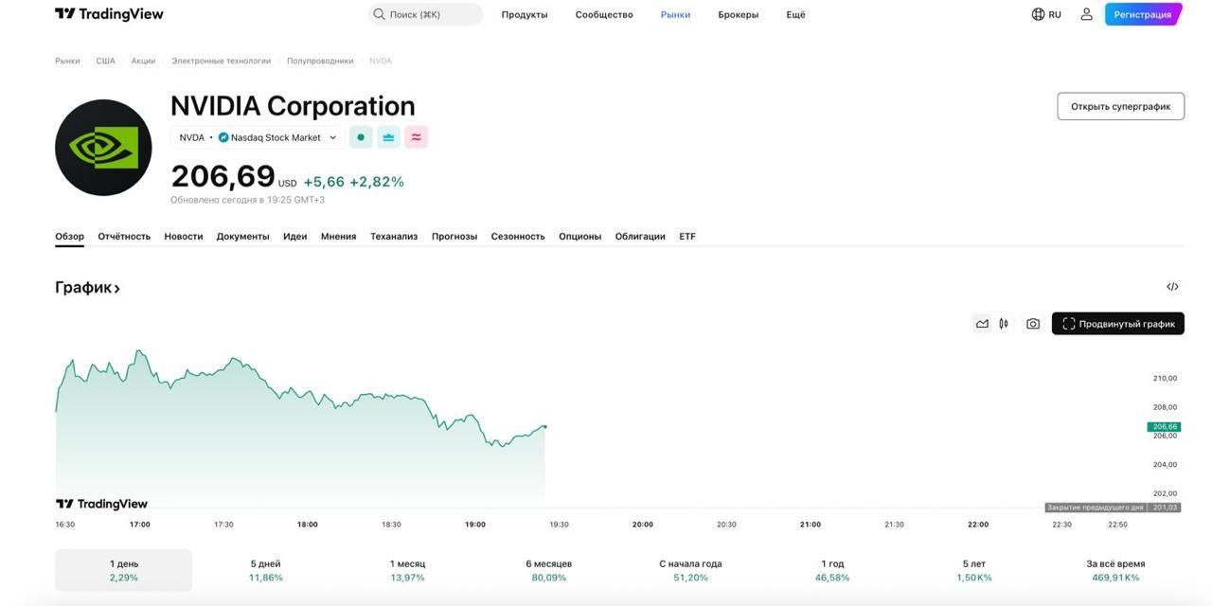The width and height of the screenshot is (1212, 606).
Task: Open the RU language selector
Action: [1046, 14]
